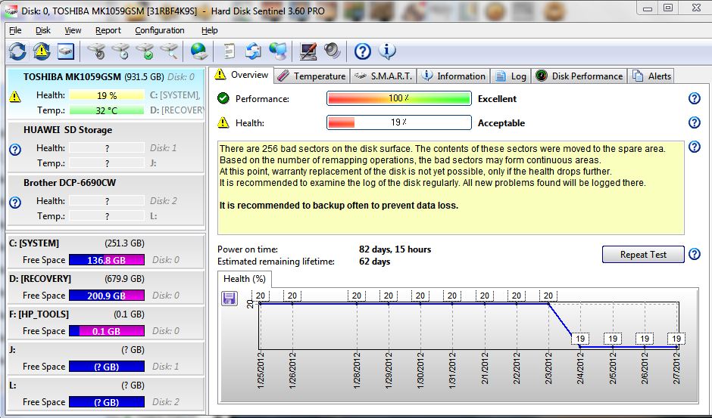Screen dimensions: 712x418
Task: Click the disk icon with green checkmark
Action: coord(145,51)
